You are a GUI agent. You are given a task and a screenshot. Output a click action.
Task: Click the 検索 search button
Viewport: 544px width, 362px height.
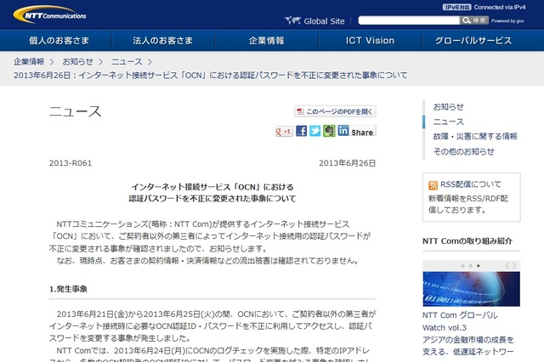(x=474, y=20)
